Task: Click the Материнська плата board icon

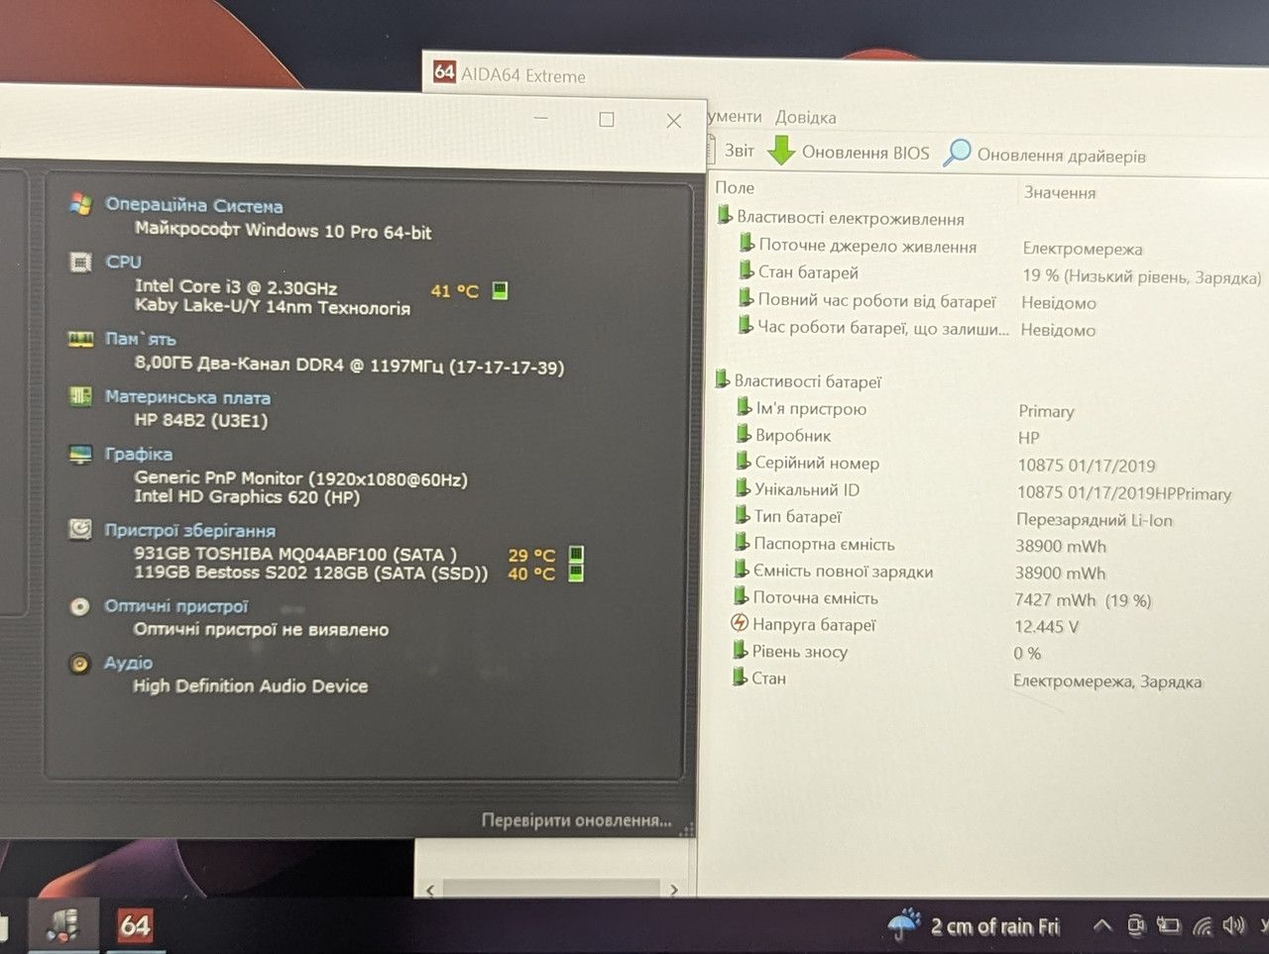Action: (80, 396)
